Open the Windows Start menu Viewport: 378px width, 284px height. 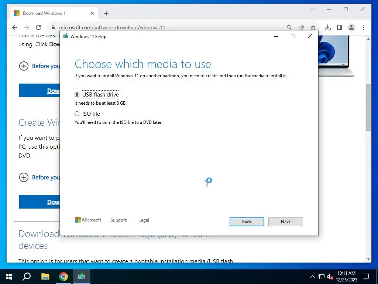click(x=9, y=277)
